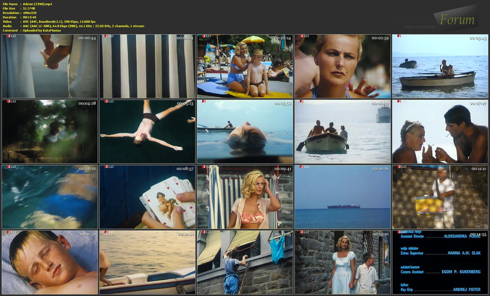Select the cargo ship thumbnail at 00:10:26
The width and height of the screenshot is (490, 296).
(x=343, y=197)
